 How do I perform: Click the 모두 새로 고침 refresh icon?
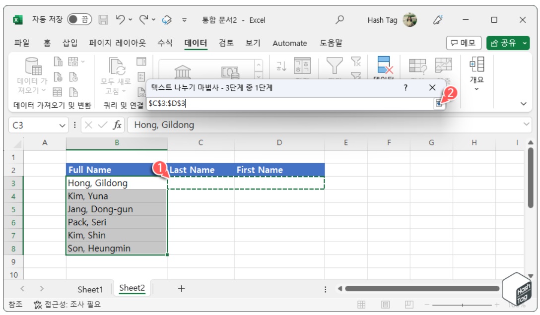(117, 66)
